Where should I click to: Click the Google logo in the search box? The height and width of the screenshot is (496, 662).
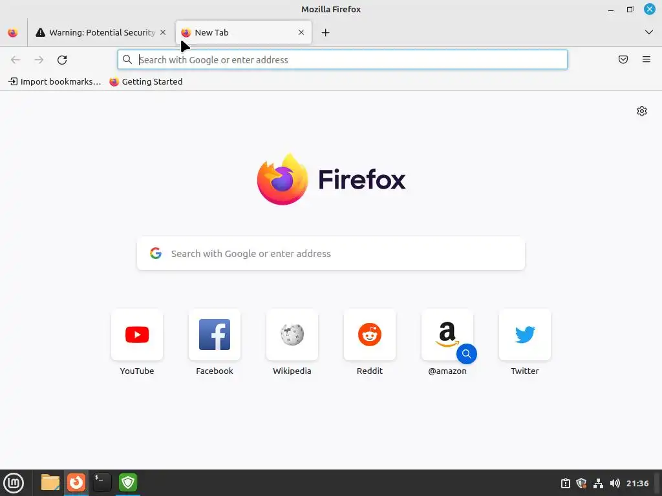tap(156, 253)
